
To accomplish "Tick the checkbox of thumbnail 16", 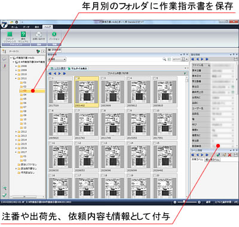I will click(50, 176).
